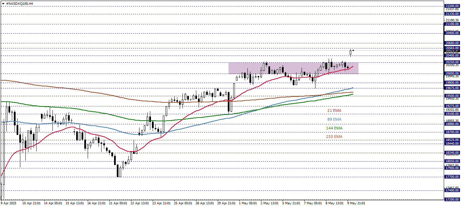The image size is (461, 207).
Task: Click the 25 Apr 05:01 time label
Action: click(x=183, y=203)
